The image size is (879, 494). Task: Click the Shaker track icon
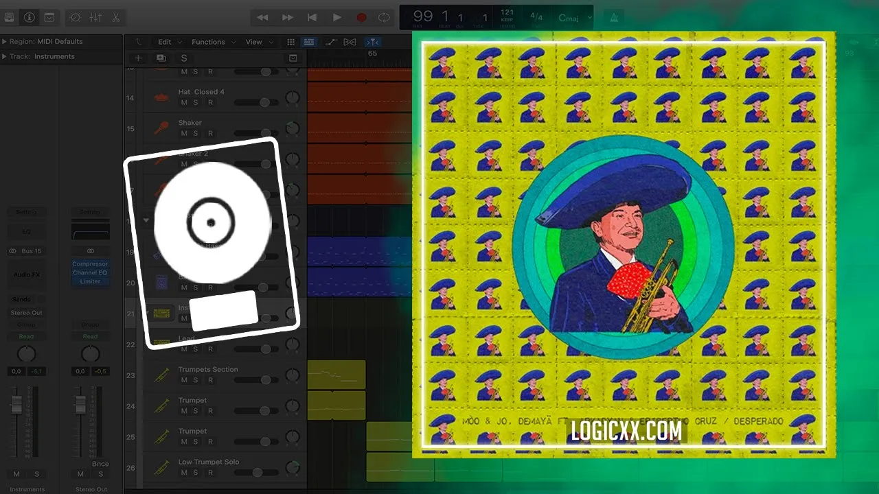(x=161, y=128)
